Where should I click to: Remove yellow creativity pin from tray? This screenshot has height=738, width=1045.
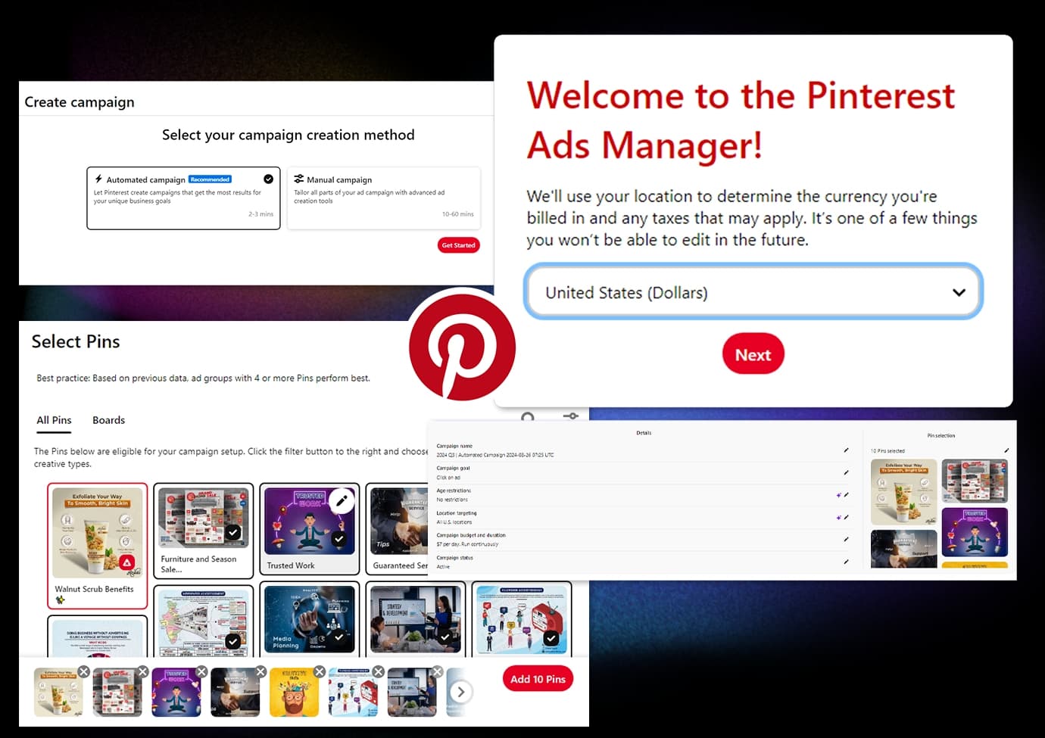[320, 671]
